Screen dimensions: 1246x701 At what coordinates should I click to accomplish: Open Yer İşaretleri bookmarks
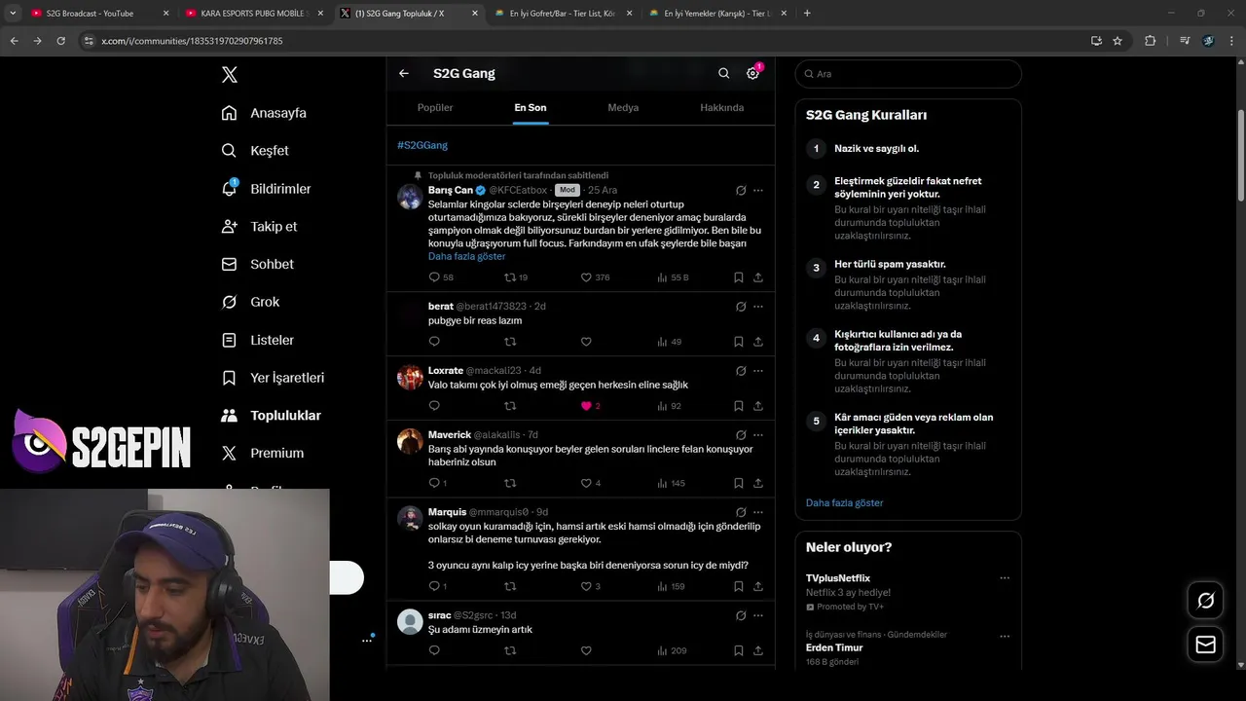point(273,378)
